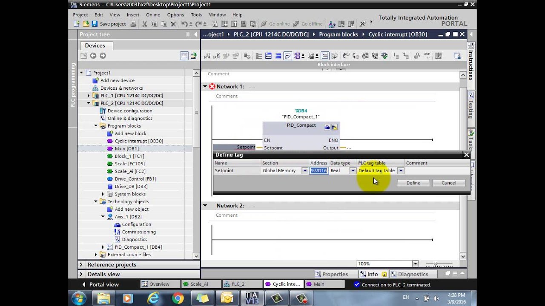
Task: Open the Online menu
Action: [153, 14]
